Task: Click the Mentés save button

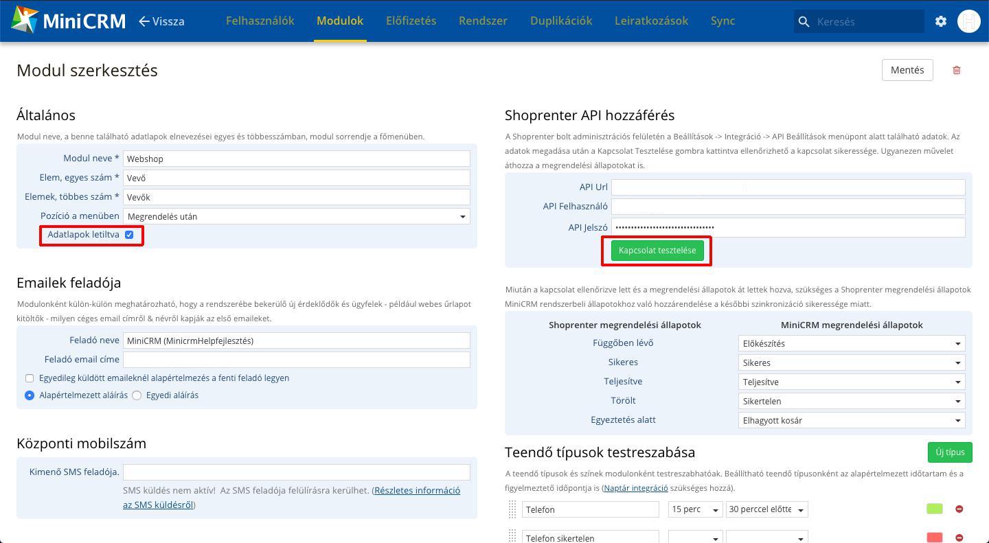Action: click(907, 70)
